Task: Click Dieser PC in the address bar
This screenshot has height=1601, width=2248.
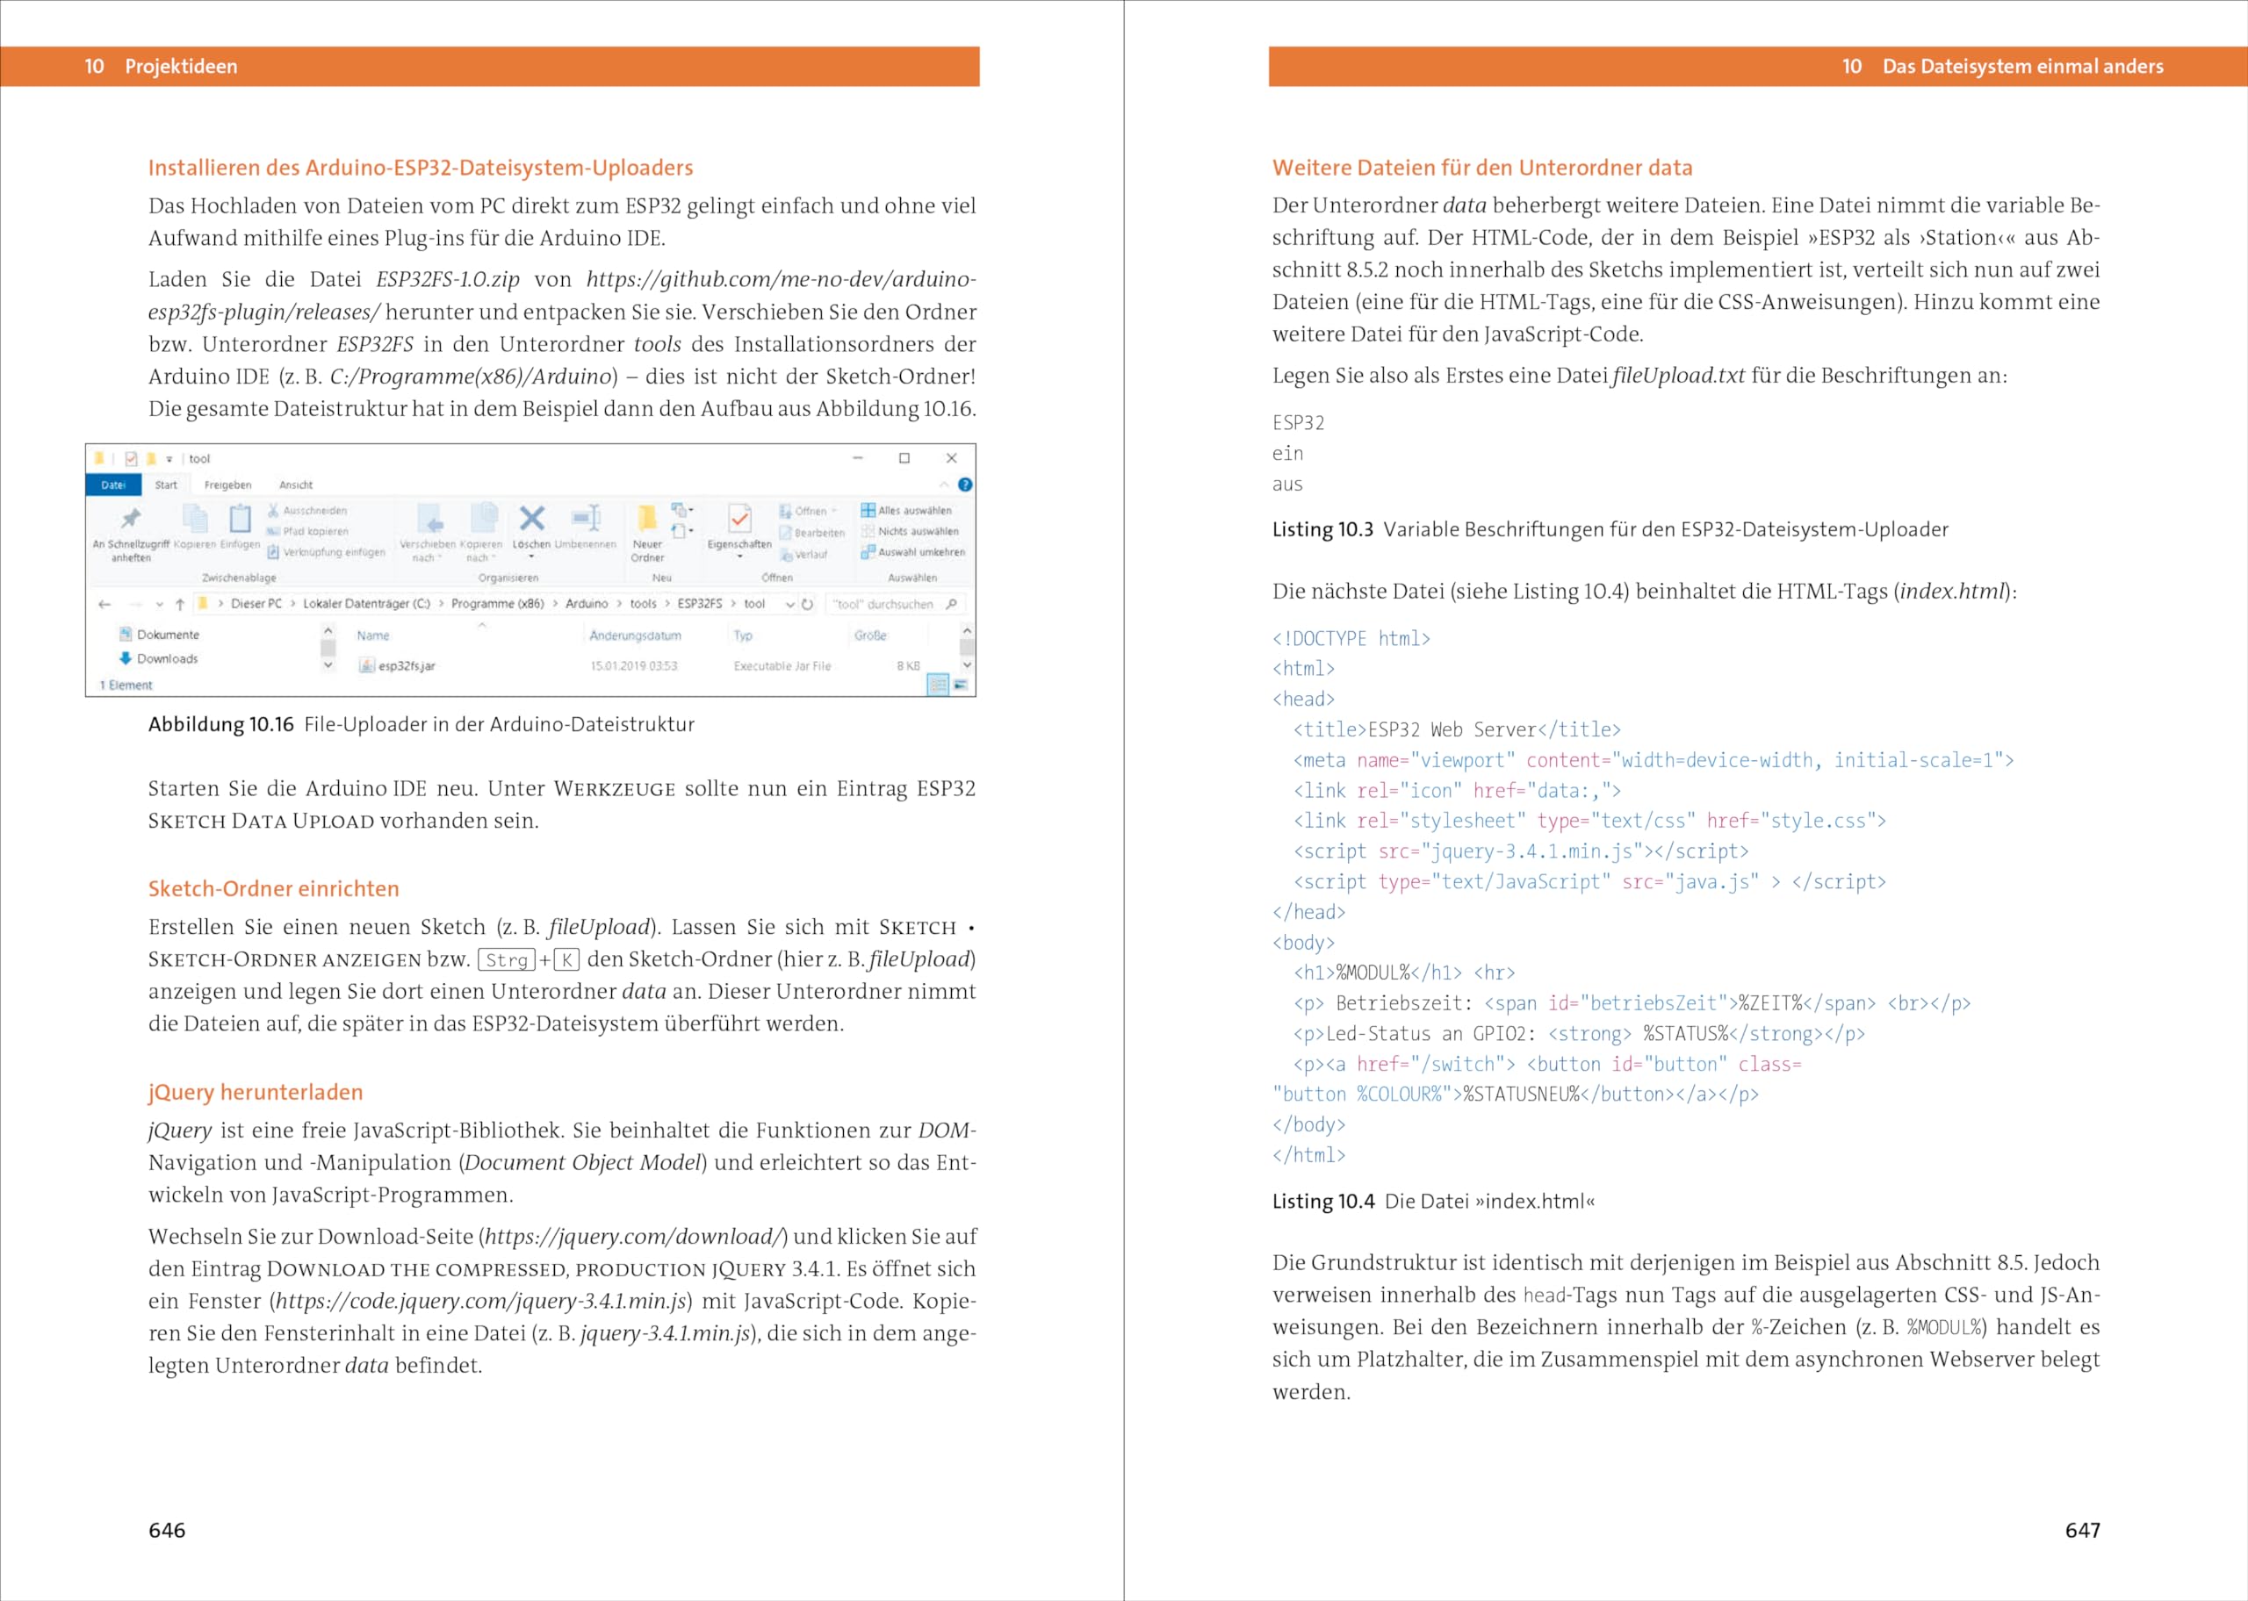Action: [x=256, y=603]
